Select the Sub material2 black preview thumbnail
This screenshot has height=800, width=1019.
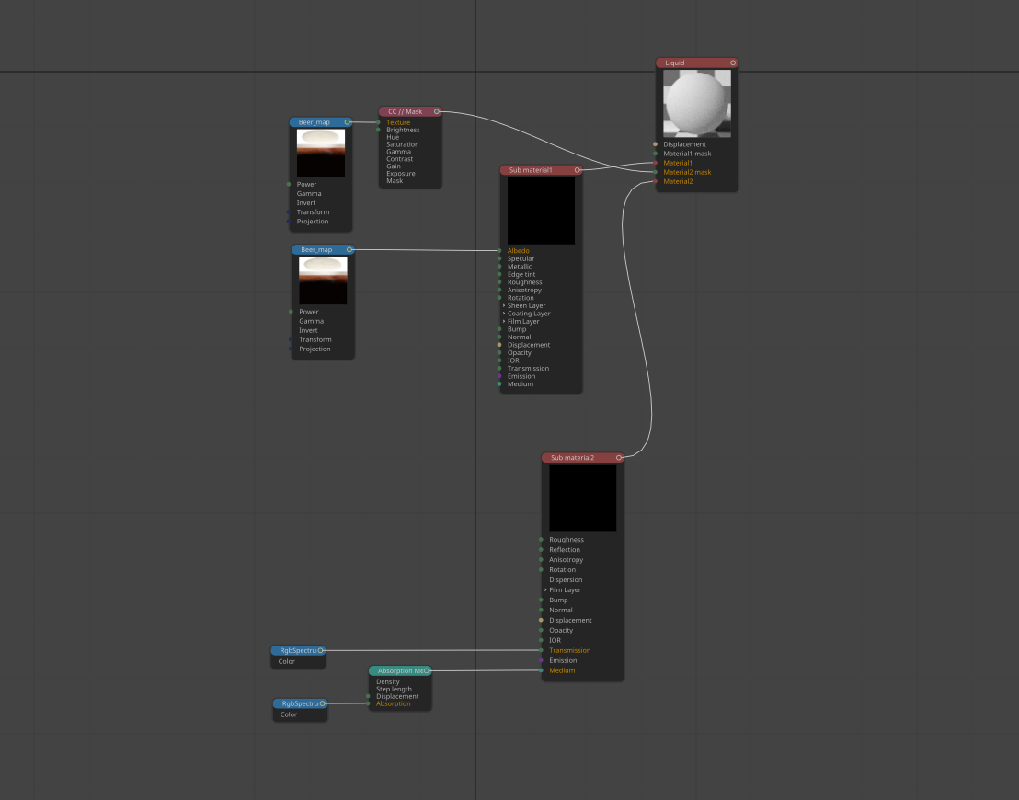point(582,498)
